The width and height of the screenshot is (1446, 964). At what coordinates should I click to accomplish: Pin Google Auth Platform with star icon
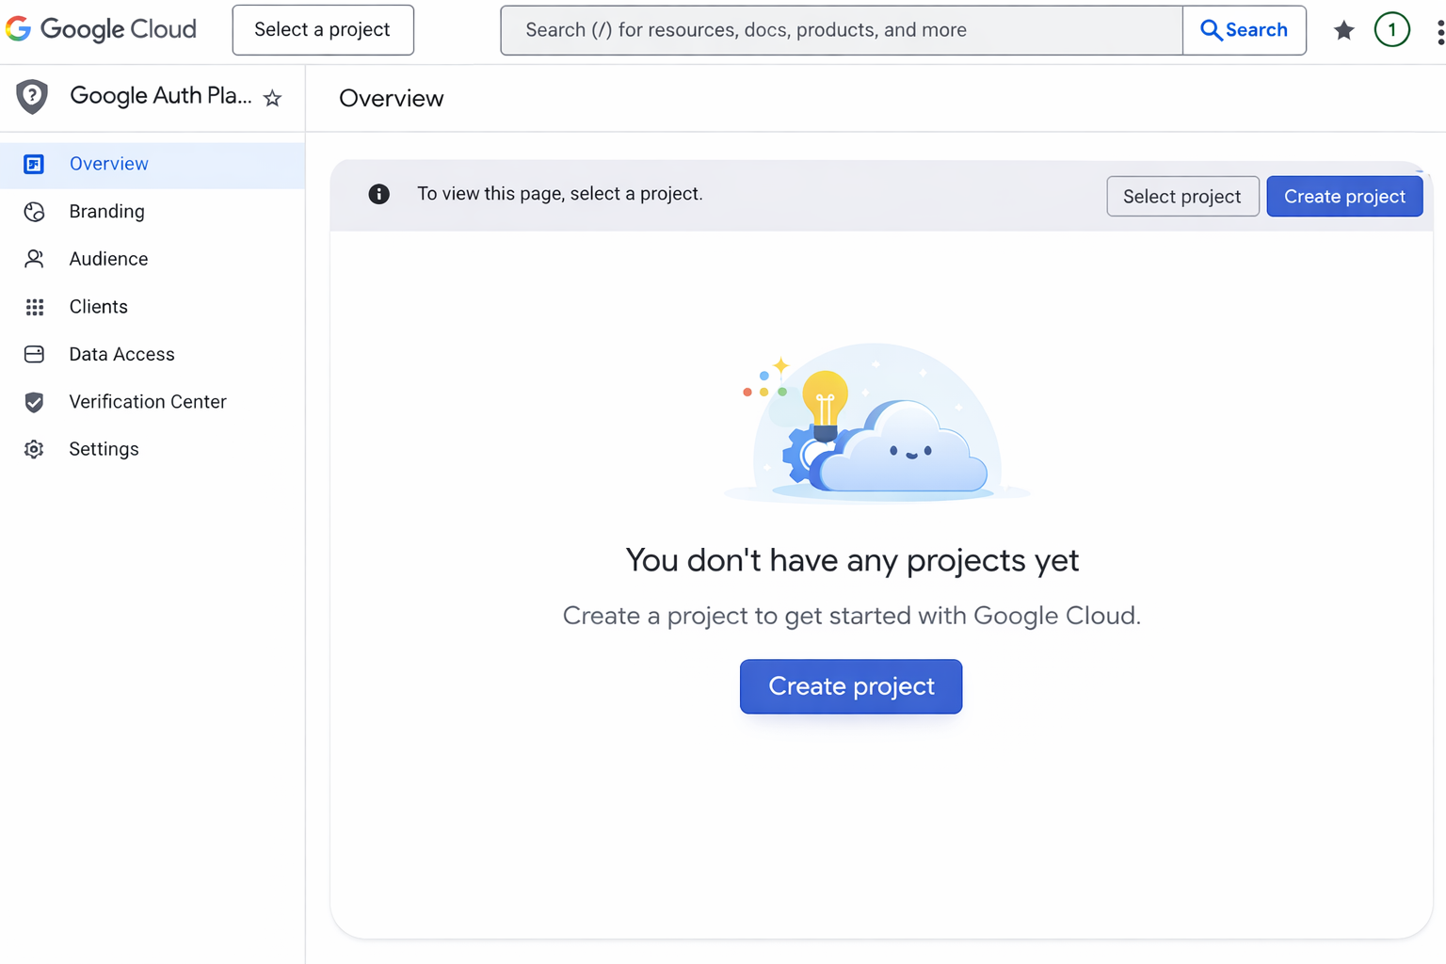[272, 98]
